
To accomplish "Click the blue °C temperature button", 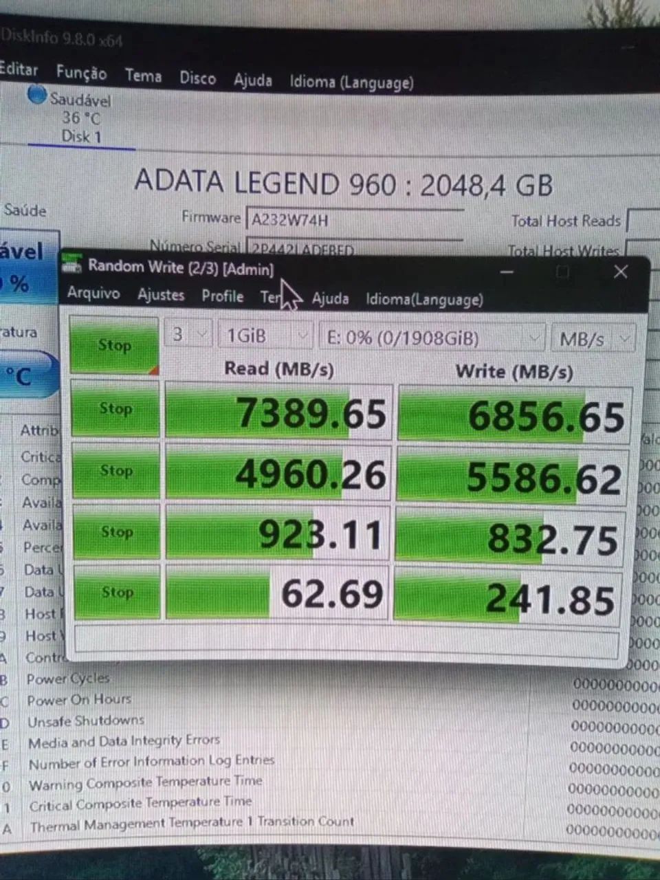I will tap(27, 375).
